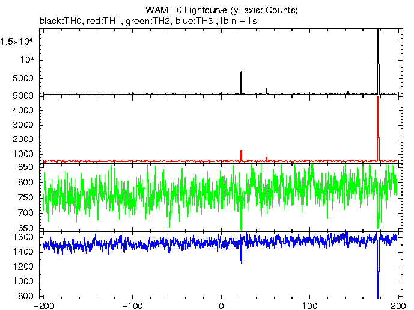The width and height of the screenshot is (414, 310).
Task: Click the medium black TH0 spike after zero
Action: coord(242,82)
